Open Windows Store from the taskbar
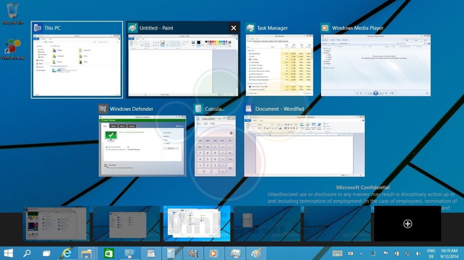Viewport: 464px width, 260px height. click(109, 253)
